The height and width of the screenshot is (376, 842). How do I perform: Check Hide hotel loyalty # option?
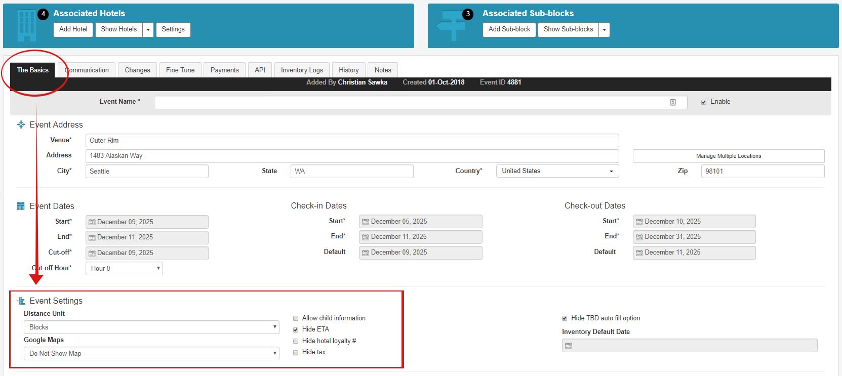tap(296, 341)
